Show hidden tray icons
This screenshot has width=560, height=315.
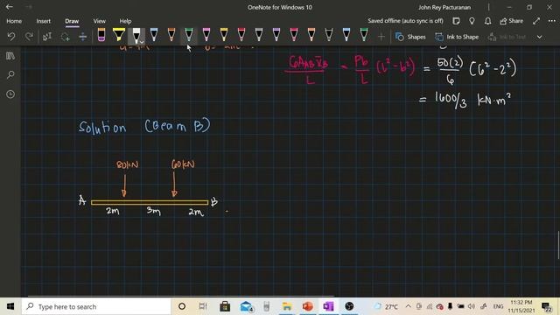coord(409,306)
